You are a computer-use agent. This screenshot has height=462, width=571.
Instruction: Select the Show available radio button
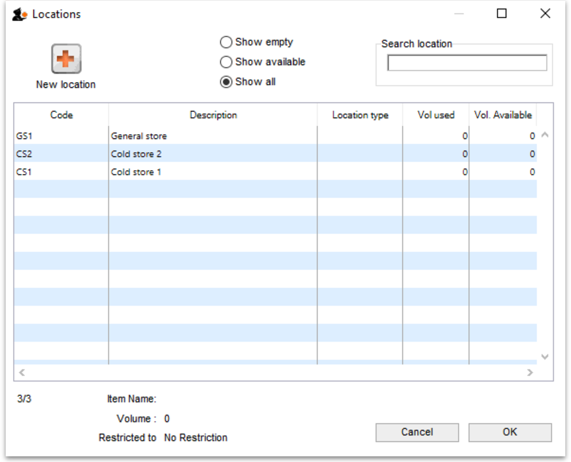pos(226,62)
